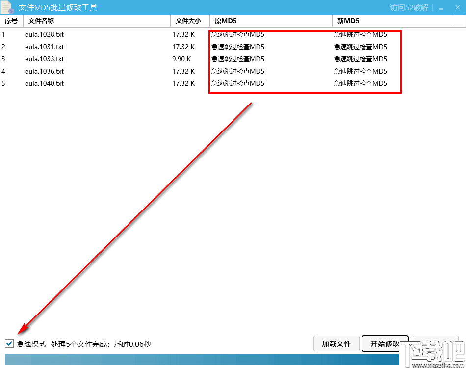This screenshot has height=368, width=466.
Task: Click the 新MD5 column header
Action: point(349,21)
